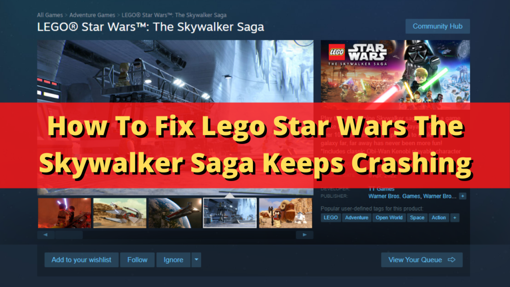Image resolution: width=510 pixels, height=287 pixels.
Task: Add the game to your wishlist
Action: (x=81, y=260)
